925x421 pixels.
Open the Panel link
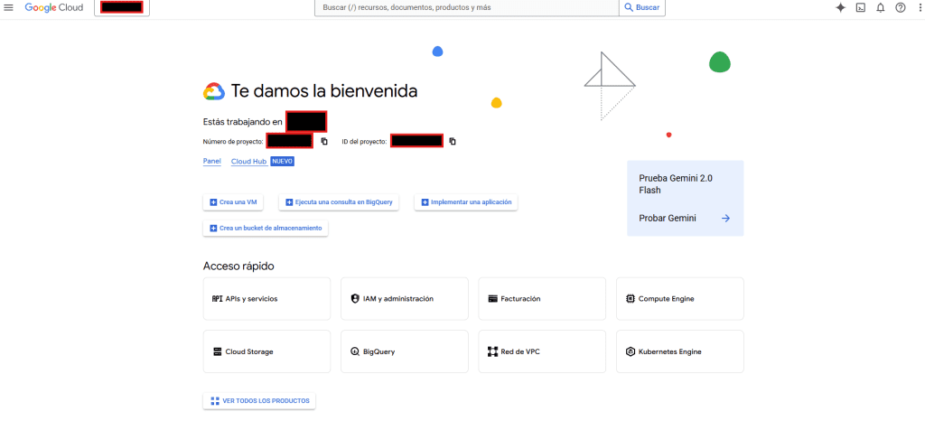coord(211,161)
